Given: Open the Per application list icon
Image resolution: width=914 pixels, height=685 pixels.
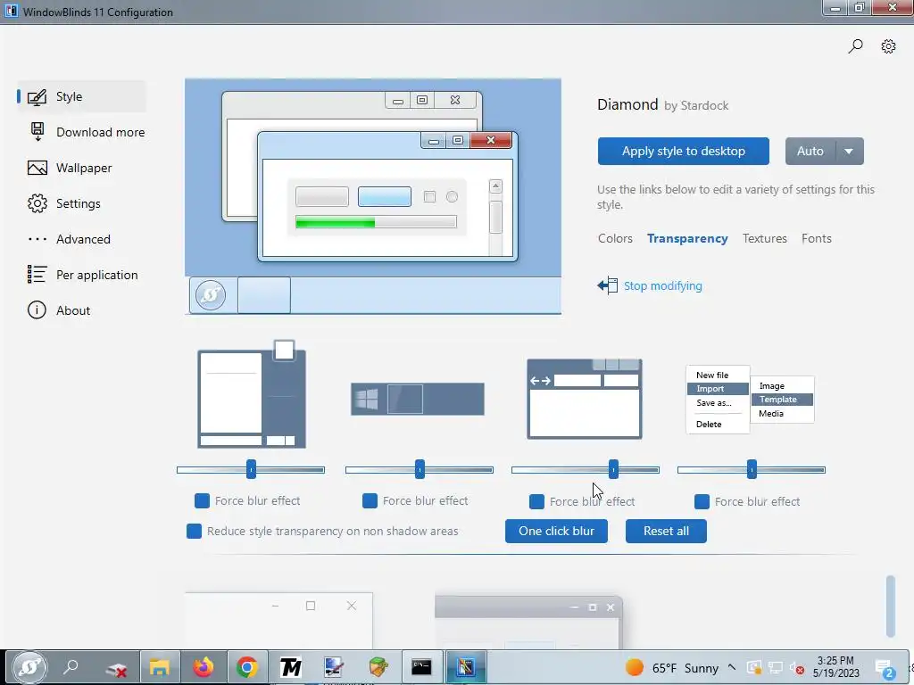Looking at the screenshot, I should coord(37,275).
